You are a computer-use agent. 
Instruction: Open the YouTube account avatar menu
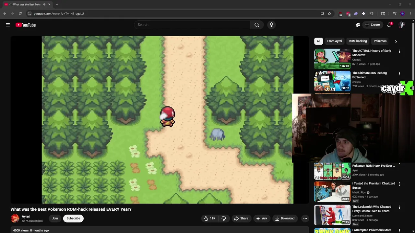click(402, 25)
